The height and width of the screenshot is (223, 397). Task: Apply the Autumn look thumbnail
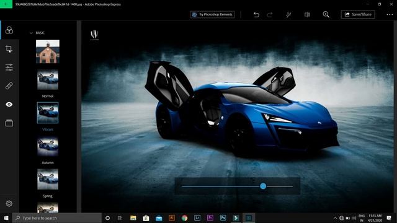(x=48, y=146)
